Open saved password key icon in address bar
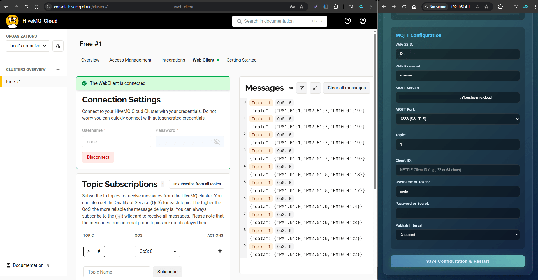The width and height of the screenshot is (538, 280). [293, 7]
